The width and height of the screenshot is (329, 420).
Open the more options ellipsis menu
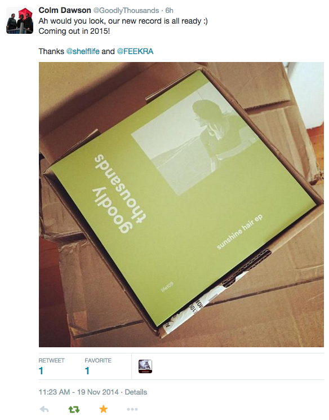[132, 409]
